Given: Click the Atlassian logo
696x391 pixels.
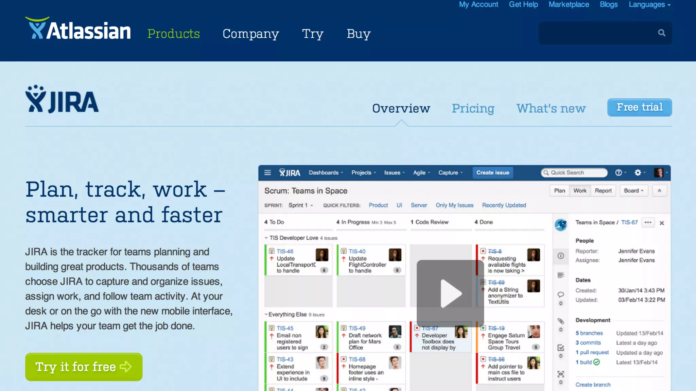Looking at the screenshot, I should [x=78, y=29].
